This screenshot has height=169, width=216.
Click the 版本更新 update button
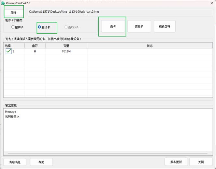(x=176, y=162)
